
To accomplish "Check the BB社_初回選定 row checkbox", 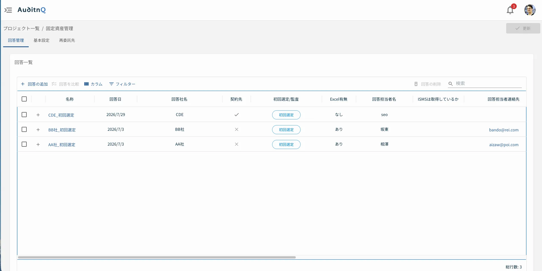I will point(24,129).
